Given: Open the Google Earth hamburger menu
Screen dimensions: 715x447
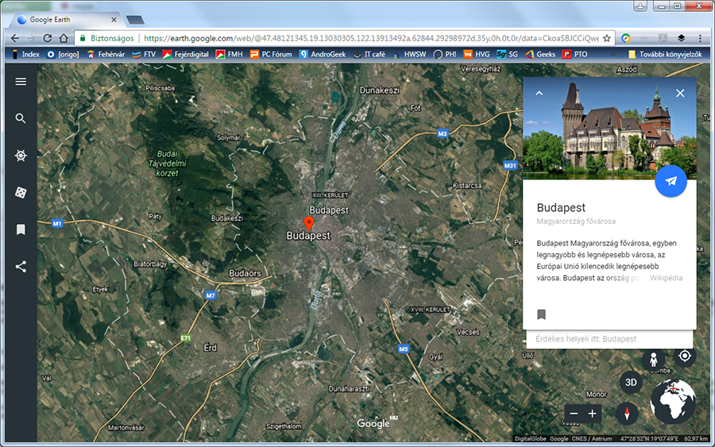Looking at the screenshot, I should point(21,82).
